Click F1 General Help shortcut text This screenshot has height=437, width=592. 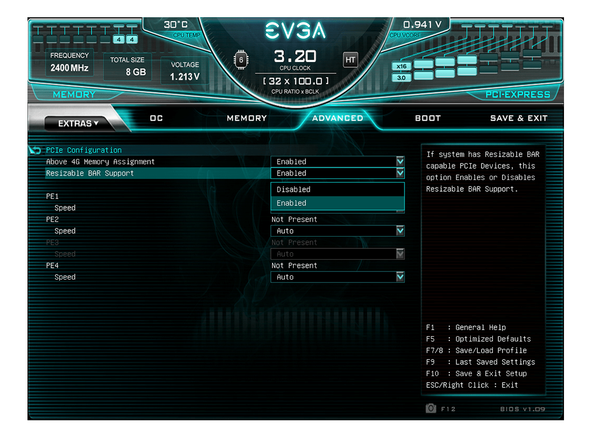(x=466, y=328)
